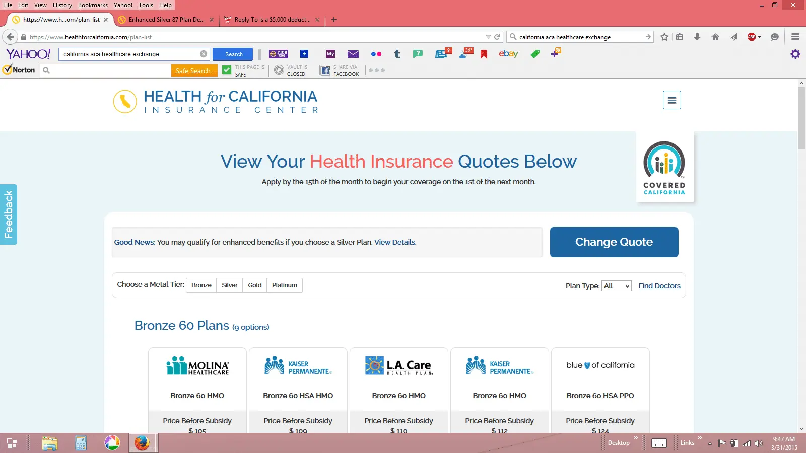Click the AdBlock Plus ABP icon

click(x=752, y=37)
